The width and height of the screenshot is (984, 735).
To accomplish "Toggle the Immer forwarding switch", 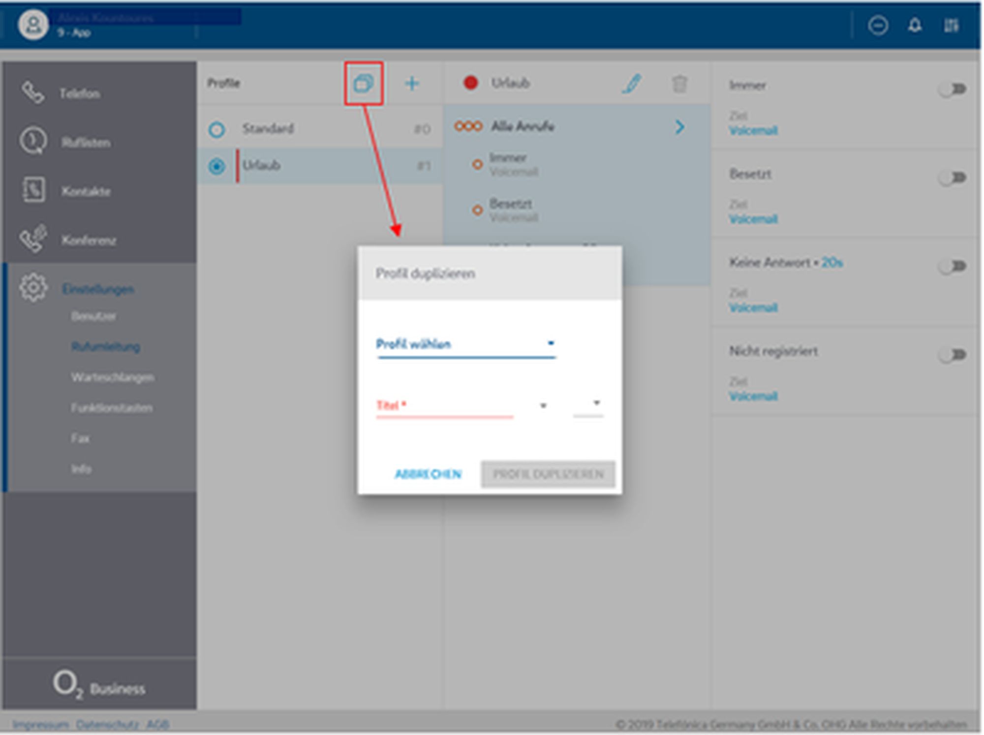I will point(953,89).
